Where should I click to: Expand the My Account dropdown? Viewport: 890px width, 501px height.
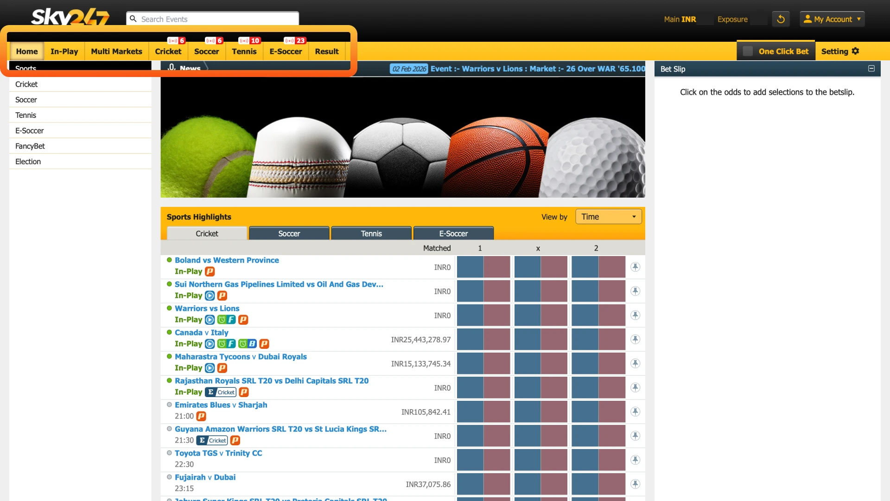click(832, 19)
